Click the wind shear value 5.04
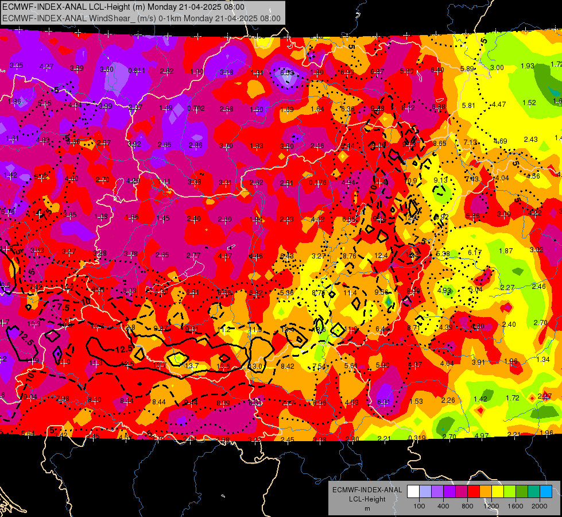The height and width of the screenshot is (517, 562). (476, 289)
